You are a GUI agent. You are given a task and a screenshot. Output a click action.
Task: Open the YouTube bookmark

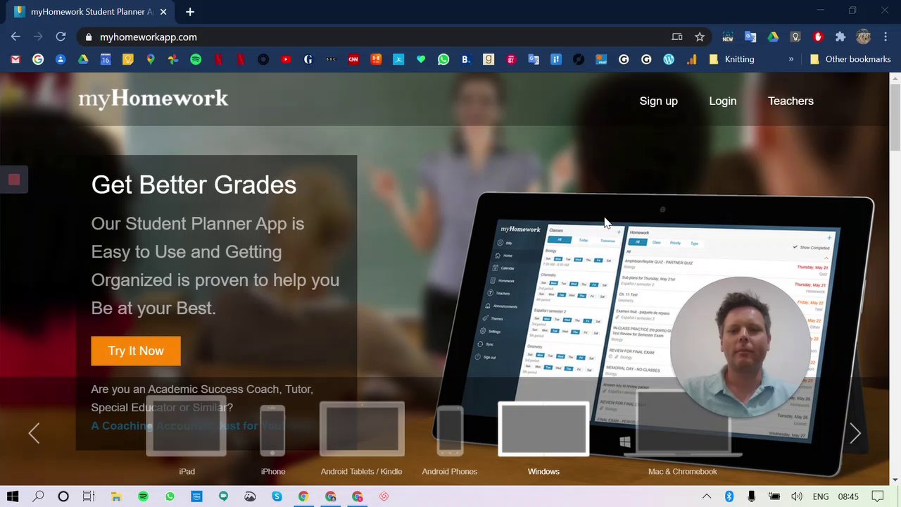tap(286, 59)
